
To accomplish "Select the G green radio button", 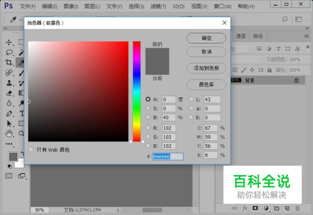I will 148,137.
